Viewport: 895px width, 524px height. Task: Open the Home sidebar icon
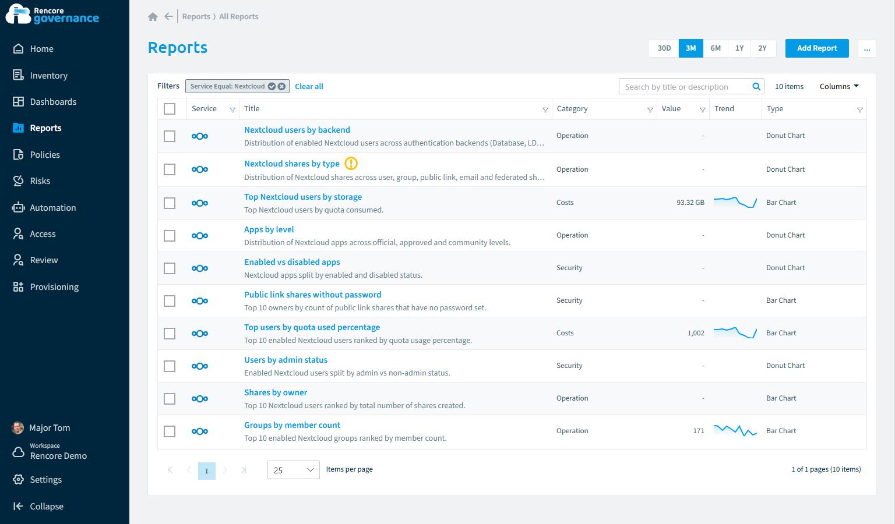(19, 49)
